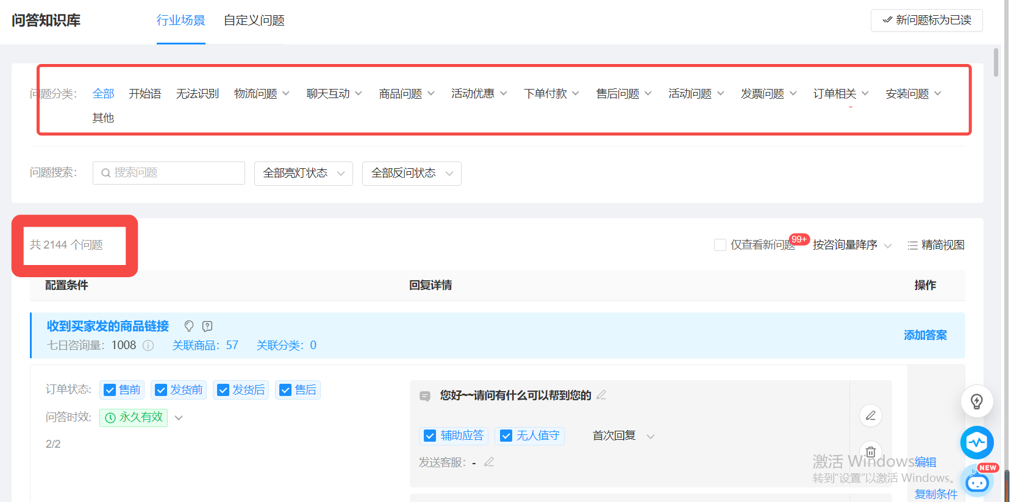Open the 按咨询量降序 sort dropdown

852,245
